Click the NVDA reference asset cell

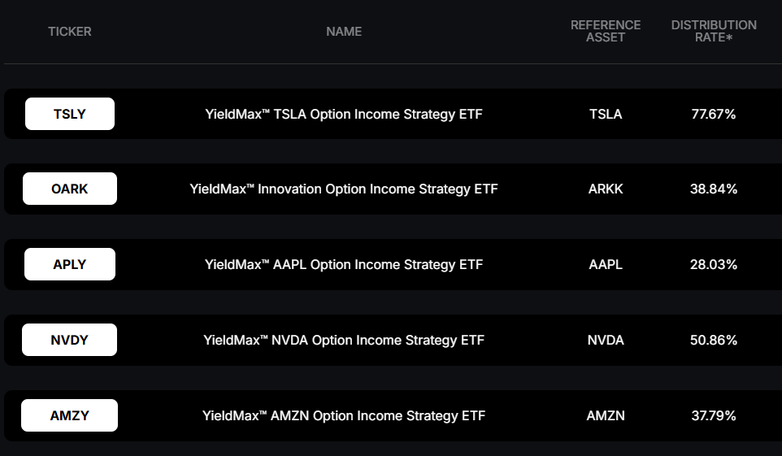pyautogui.click(x=606, y=341)
